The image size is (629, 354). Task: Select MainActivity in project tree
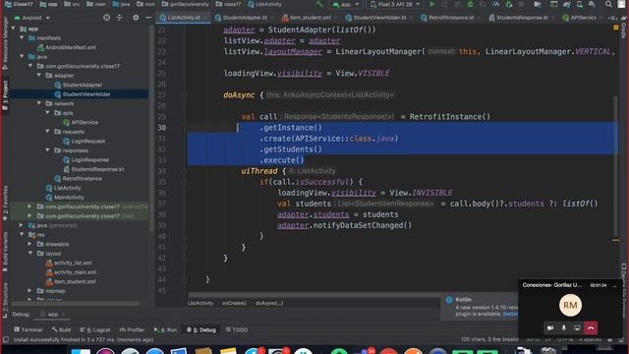[69, 197]
